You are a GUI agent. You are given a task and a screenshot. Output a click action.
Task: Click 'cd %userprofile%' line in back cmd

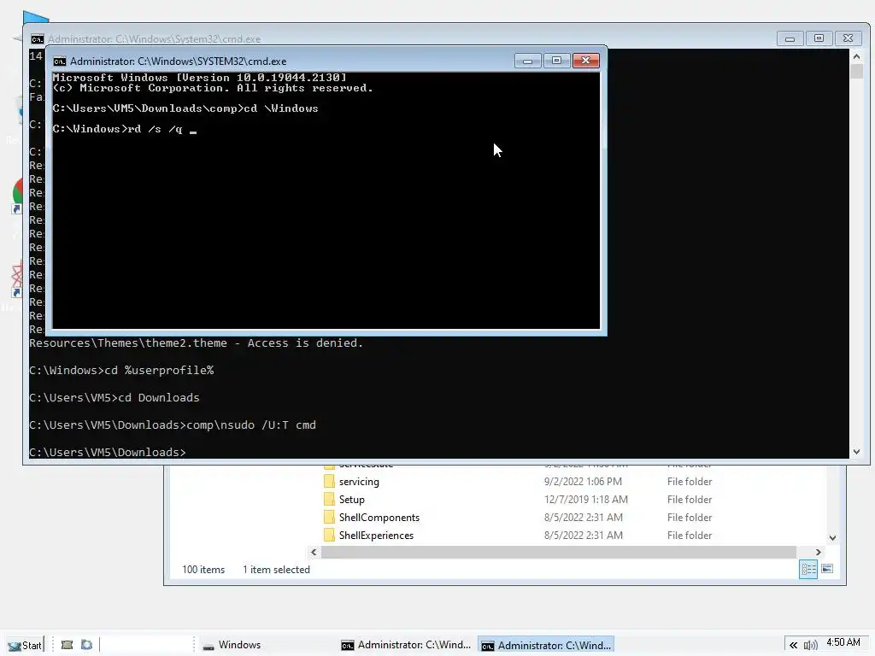point(121,371)
